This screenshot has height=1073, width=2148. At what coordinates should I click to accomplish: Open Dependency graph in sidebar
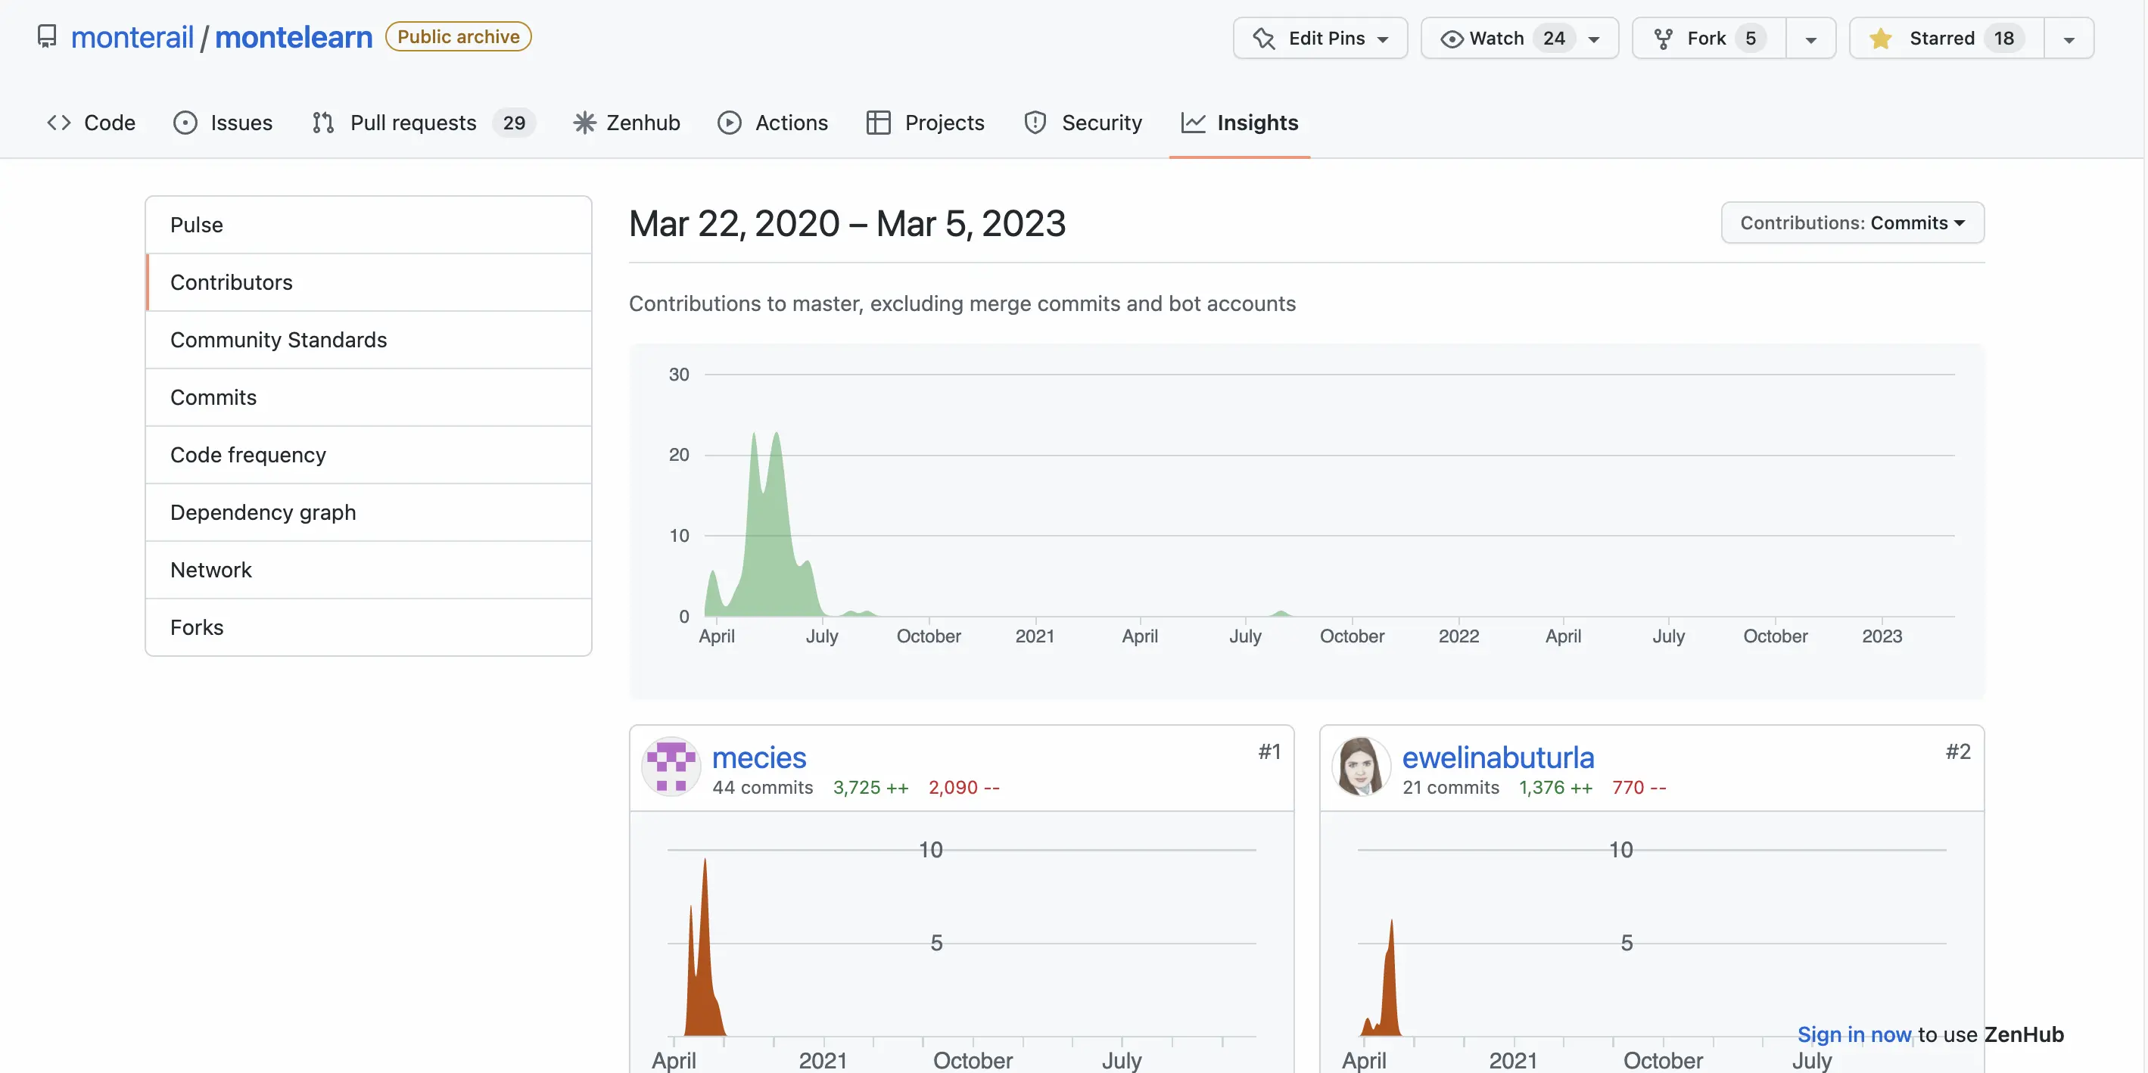click(x=369, y=513)
